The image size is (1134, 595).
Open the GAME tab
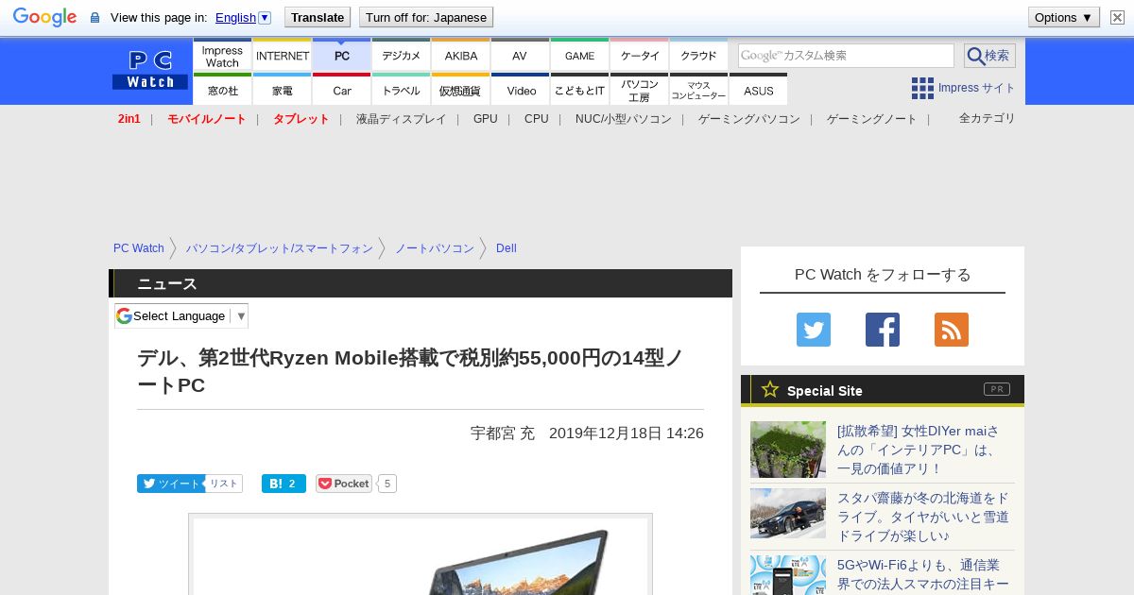[x=579, y=56]
